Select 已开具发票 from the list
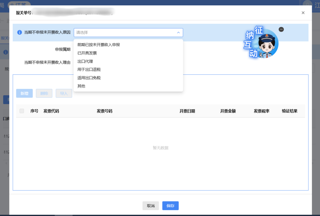The width and height of the screenshot is (320, 216). click(x=87, y=53)
